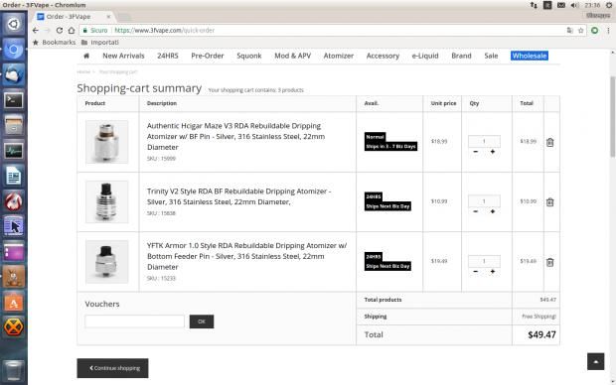Open Ubuntu dash search in the launcher
Image resolution: width=616 pixels, height=385 pixels.
(x=14, y=24)
